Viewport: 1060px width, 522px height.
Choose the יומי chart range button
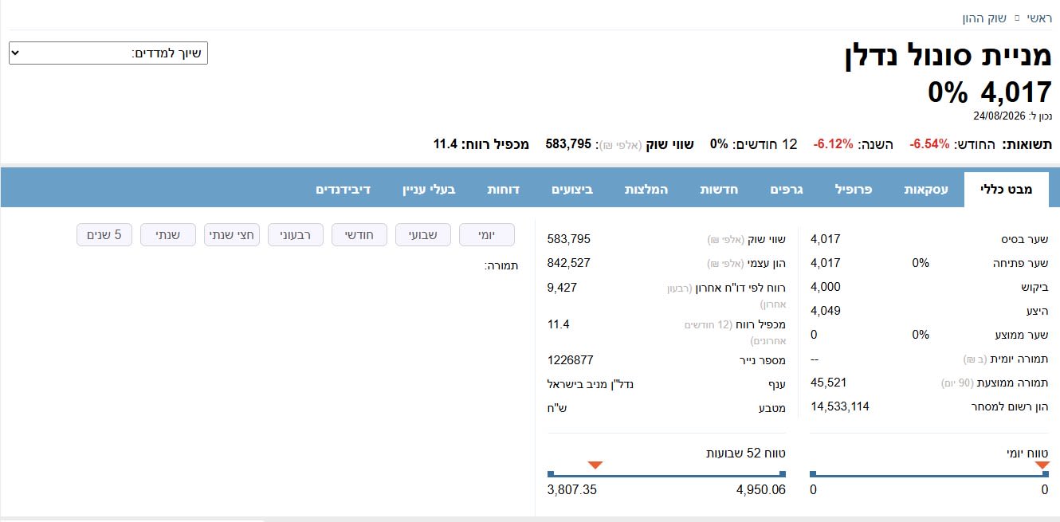click(487, 234)
